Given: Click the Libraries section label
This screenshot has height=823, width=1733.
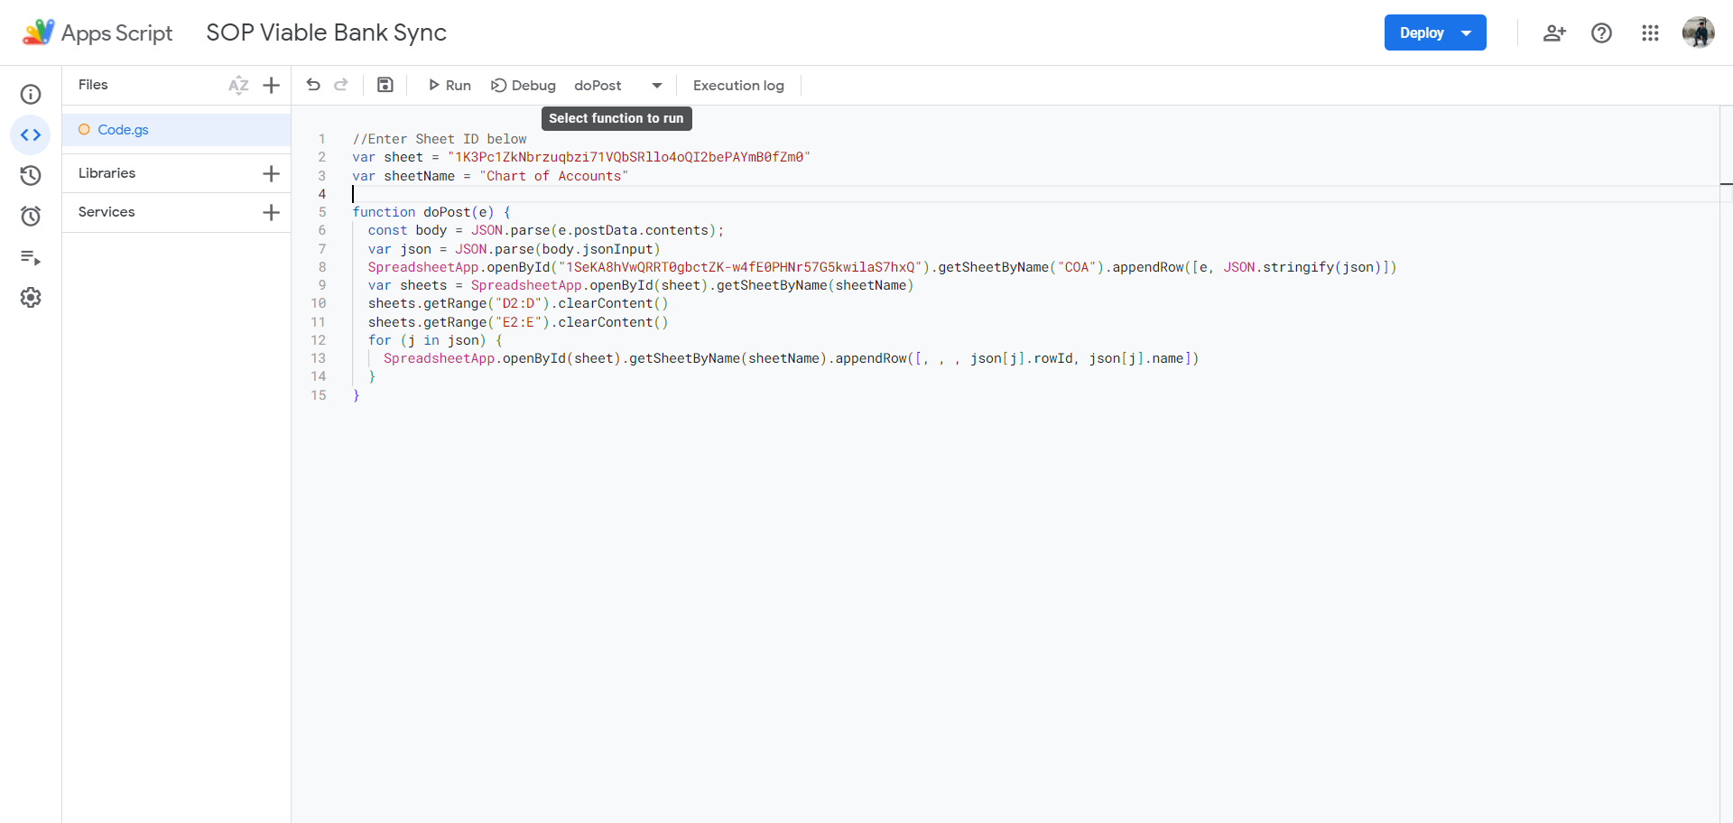Looking at the screenshot, I should (107, 173).
